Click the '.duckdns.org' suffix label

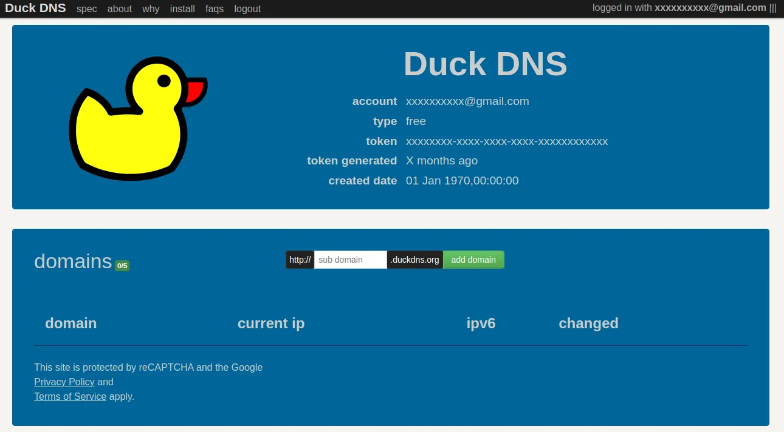[x=415, y=260]
